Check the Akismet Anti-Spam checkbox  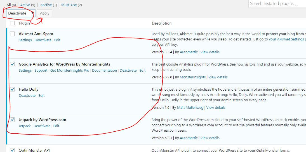pos(12,34)
